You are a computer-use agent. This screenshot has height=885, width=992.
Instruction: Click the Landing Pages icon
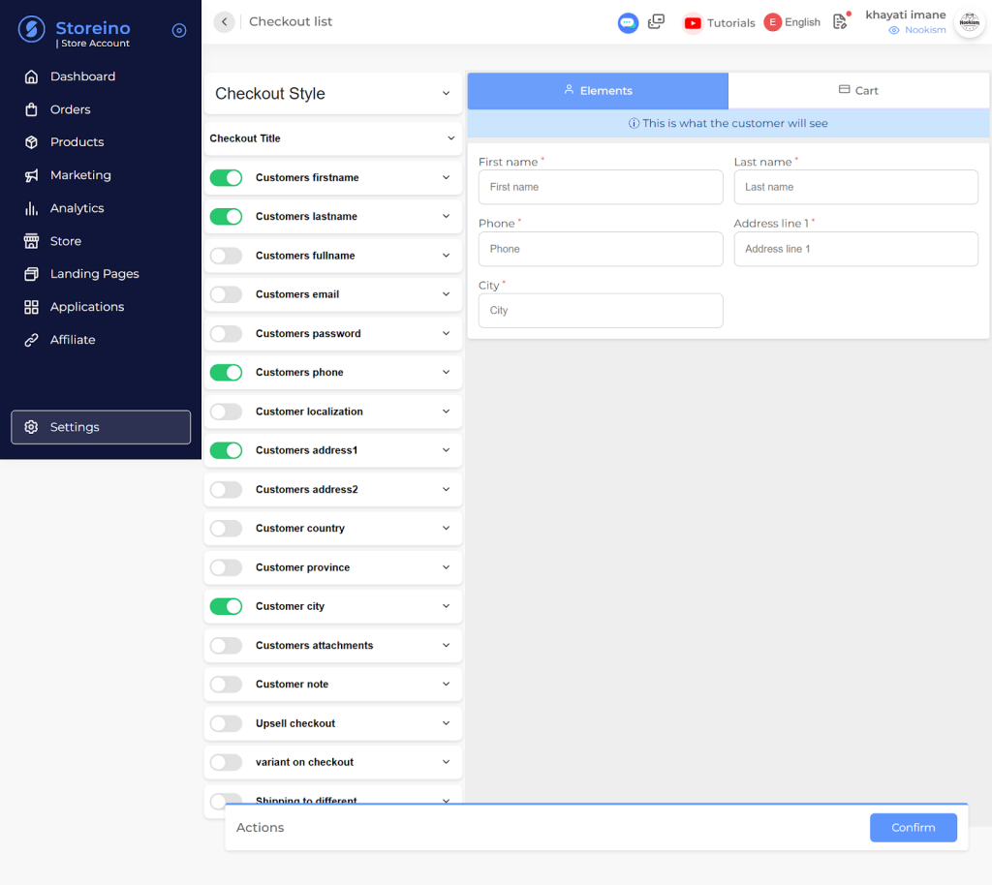point(31,274)
